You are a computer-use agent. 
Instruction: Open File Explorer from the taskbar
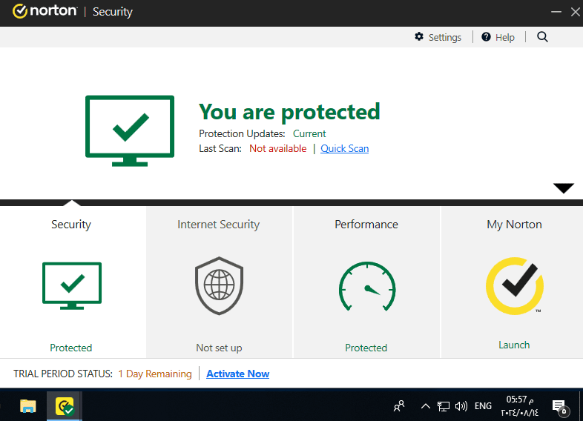[28, 406]
